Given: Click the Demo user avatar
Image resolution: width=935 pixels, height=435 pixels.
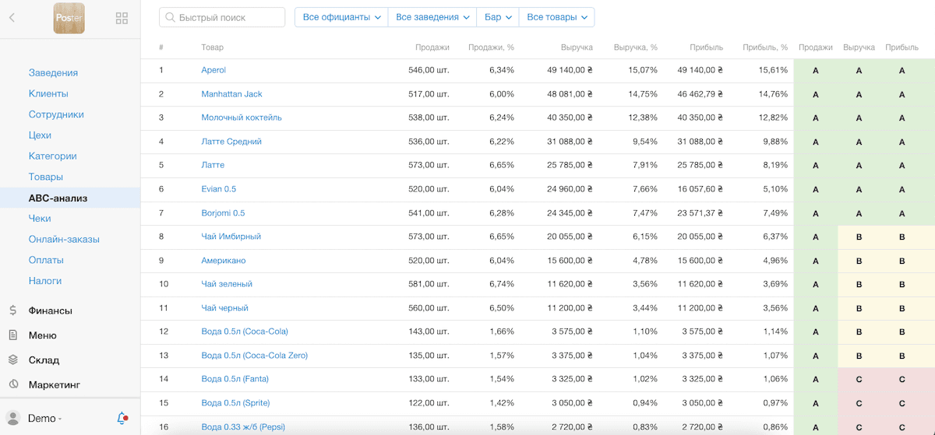Looking at the screenshot, I should click(x=13, y=418).
